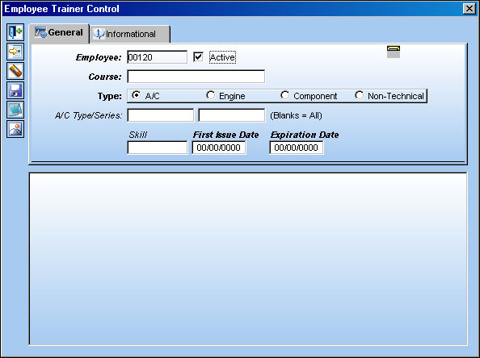The height and width of the screenshot is (358, 480).
Task: Click the exit door icon in the sidebar
Action: (15, 32)
